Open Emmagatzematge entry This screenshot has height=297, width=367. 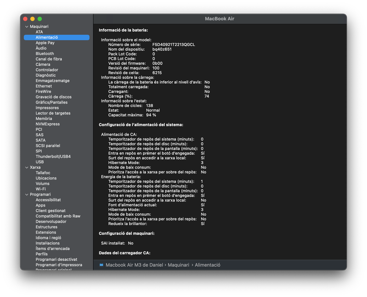pyautogui.click(x=52, y=81)
